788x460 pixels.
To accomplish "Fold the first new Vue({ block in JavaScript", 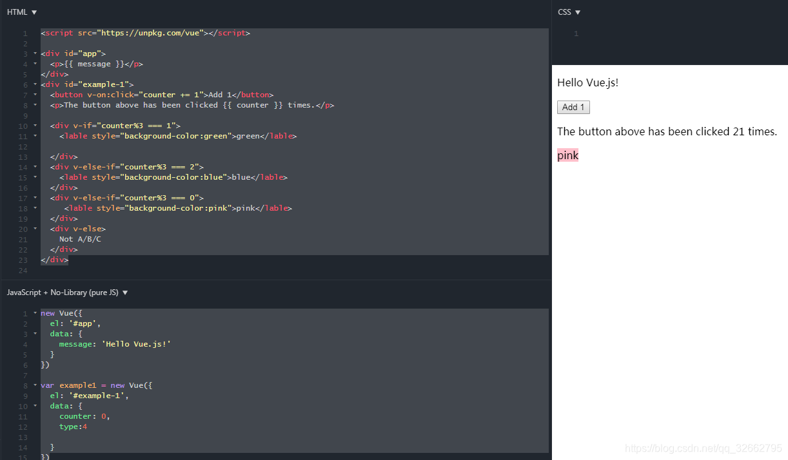I will click(35, 313).
